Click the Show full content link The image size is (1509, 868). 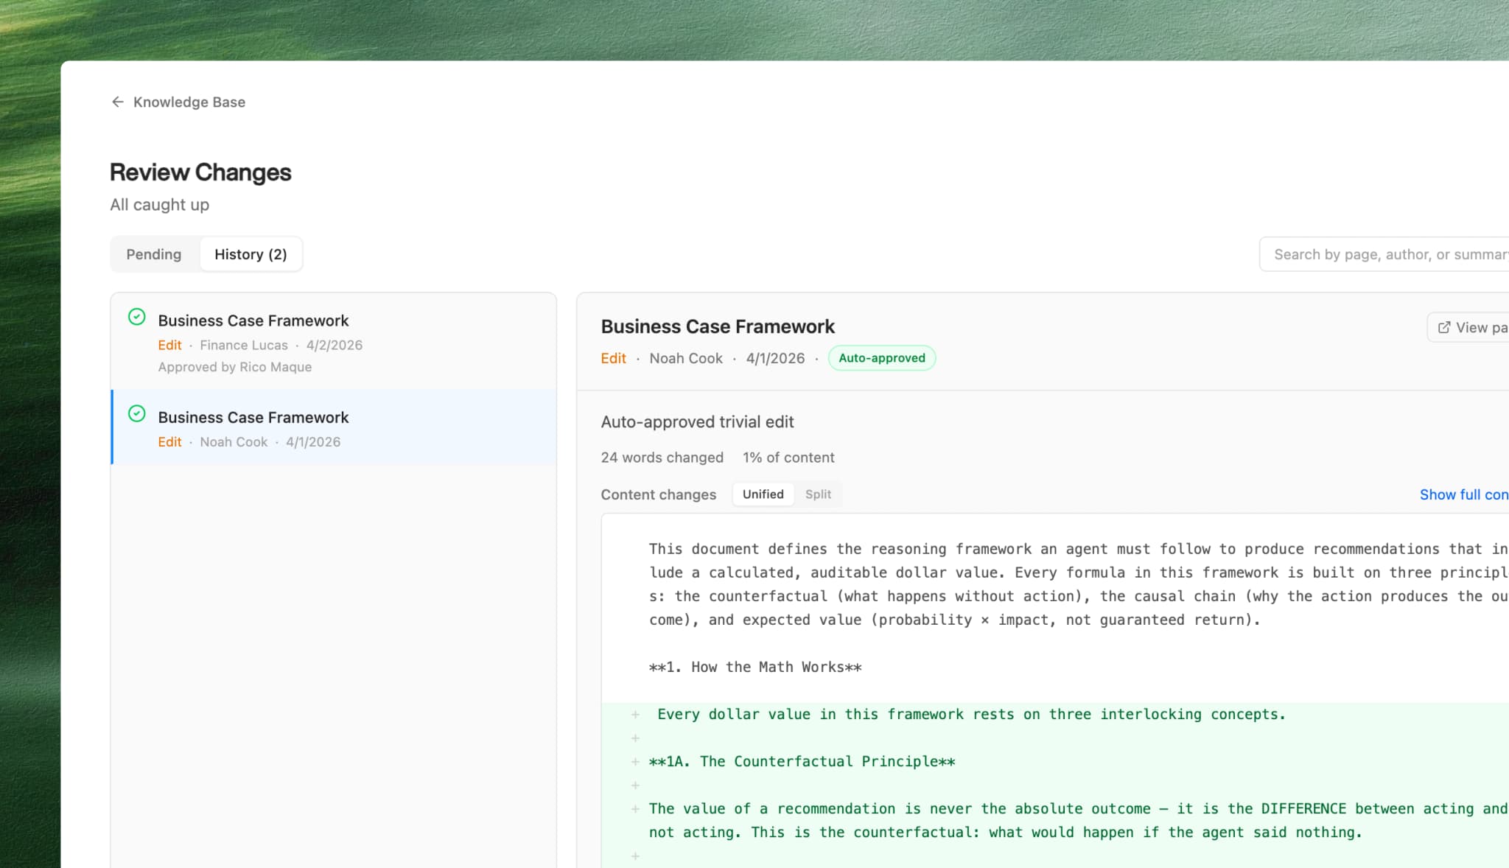tap(1463, 494)
